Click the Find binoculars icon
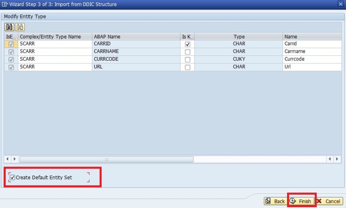 [9, 27]
